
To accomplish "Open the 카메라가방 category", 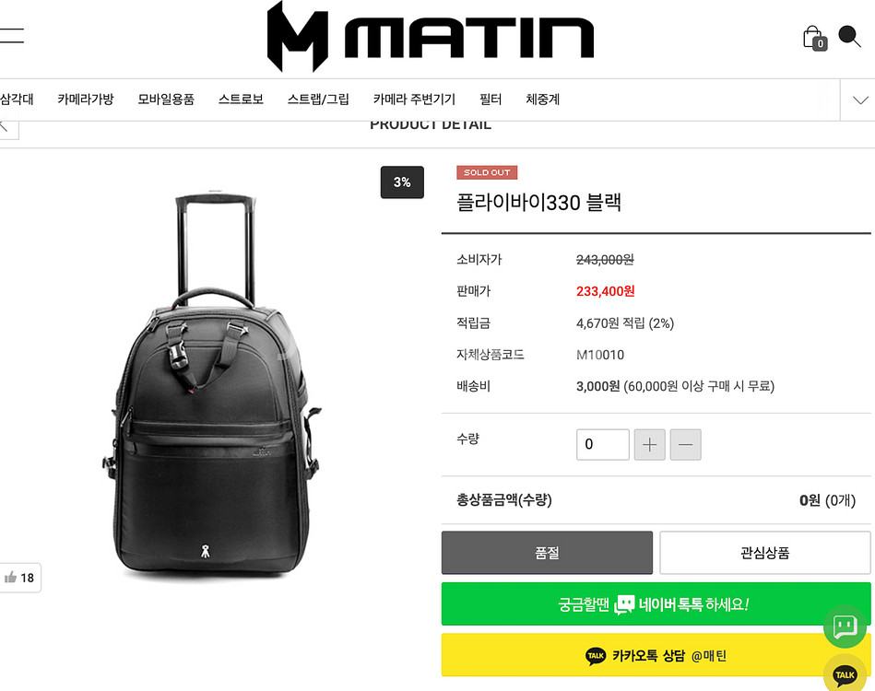I will coord(86,100).
